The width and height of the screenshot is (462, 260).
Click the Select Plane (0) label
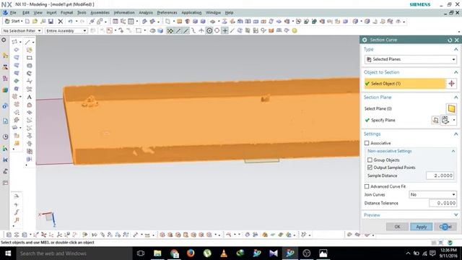(378, 108)
